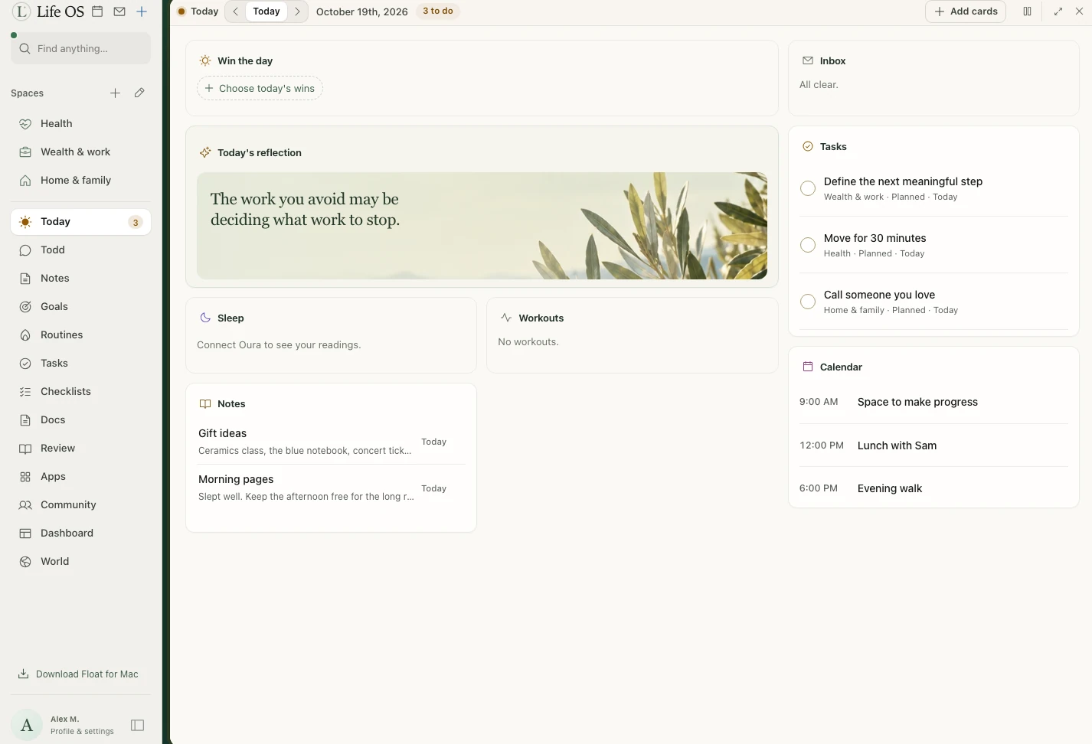This screenshot has height=744, width=1092.
Task: Go to Goals page
Action: tap(80, 306)
